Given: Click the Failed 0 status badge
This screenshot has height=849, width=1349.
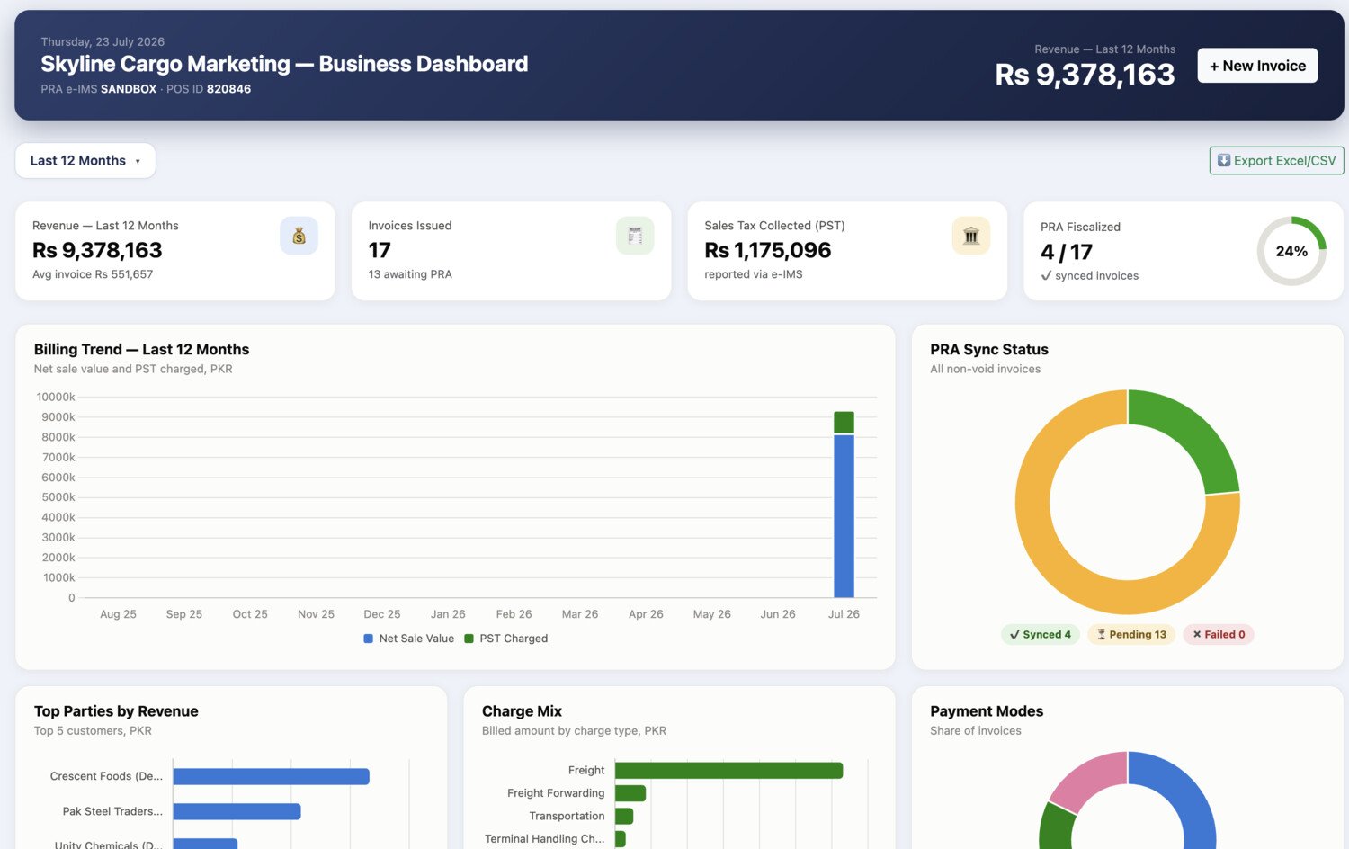Looking at the screenshot, I should click(x=1219, y=634).
